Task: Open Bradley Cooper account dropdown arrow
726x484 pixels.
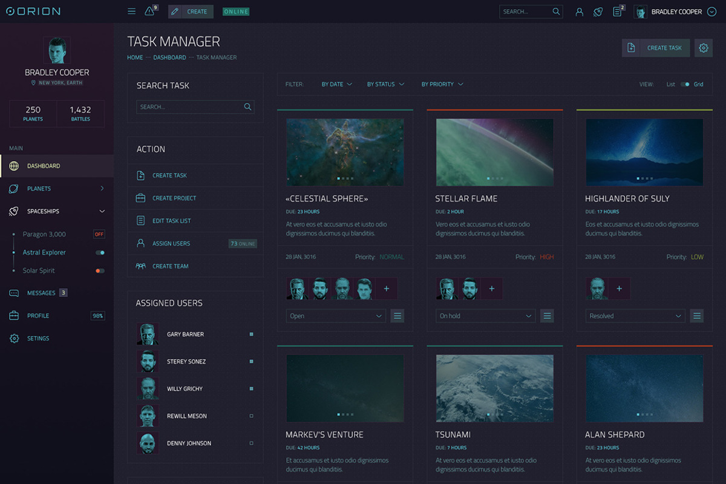Action: coord(711,11)
